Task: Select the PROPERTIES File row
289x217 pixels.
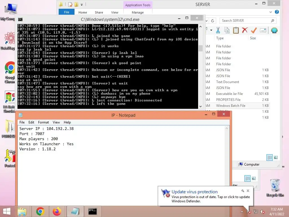Action: [x=237, y=100]
